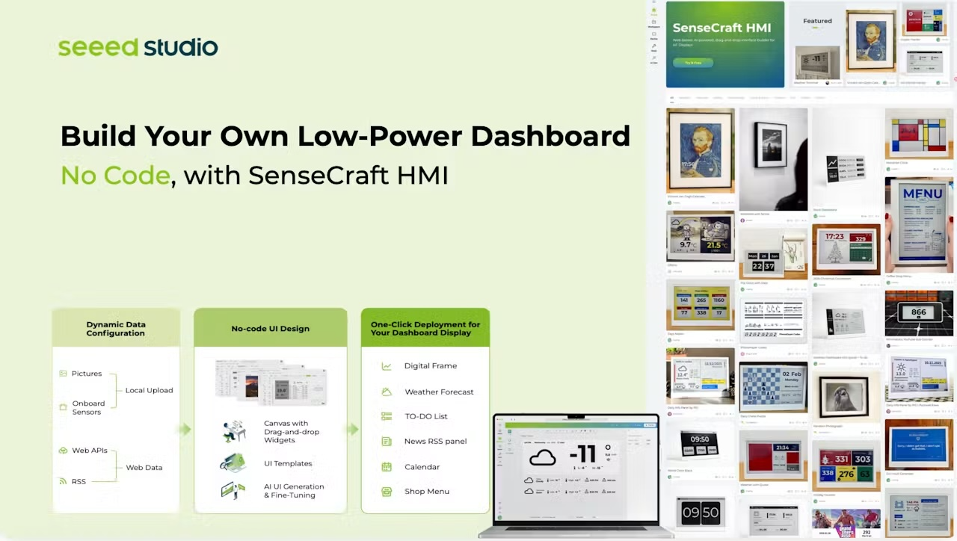This screenshot has height=541, width=957.
Task: Click the Featured heading
Action: point(817,21)
